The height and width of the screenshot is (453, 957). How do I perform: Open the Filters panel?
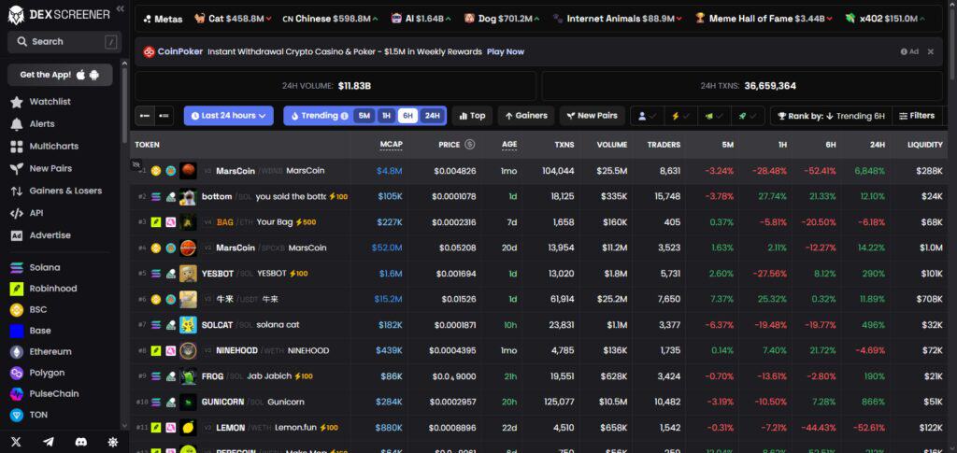918,116
